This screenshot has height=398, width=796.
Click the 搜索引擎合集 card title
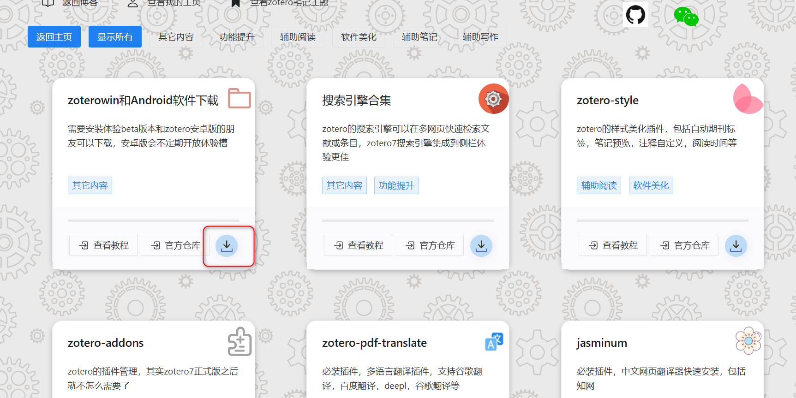click(357, 101)
